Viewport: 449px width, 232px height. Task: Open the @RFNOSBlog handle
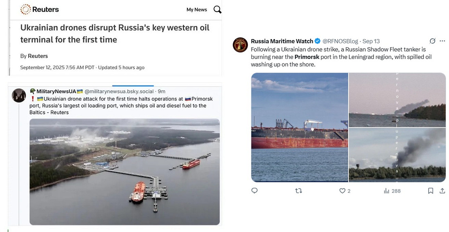click(x=340, y=41)
